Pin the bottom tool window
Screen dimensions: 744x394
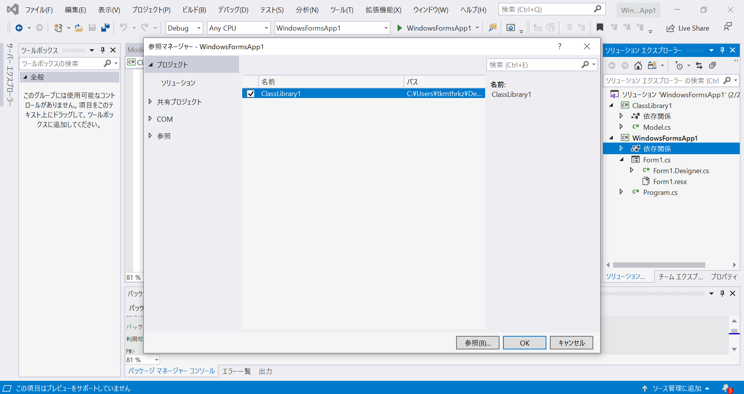click(722, 293)
